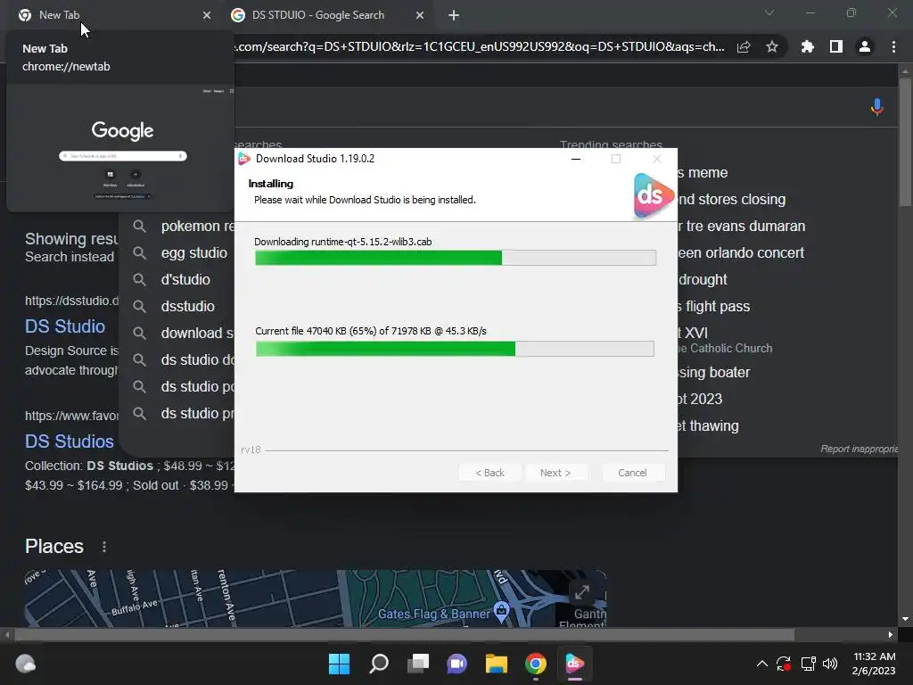This screenshot has height=685, width=913.
Task: Select the "d'studio" suggestion
Action: [x=185, y=279]
